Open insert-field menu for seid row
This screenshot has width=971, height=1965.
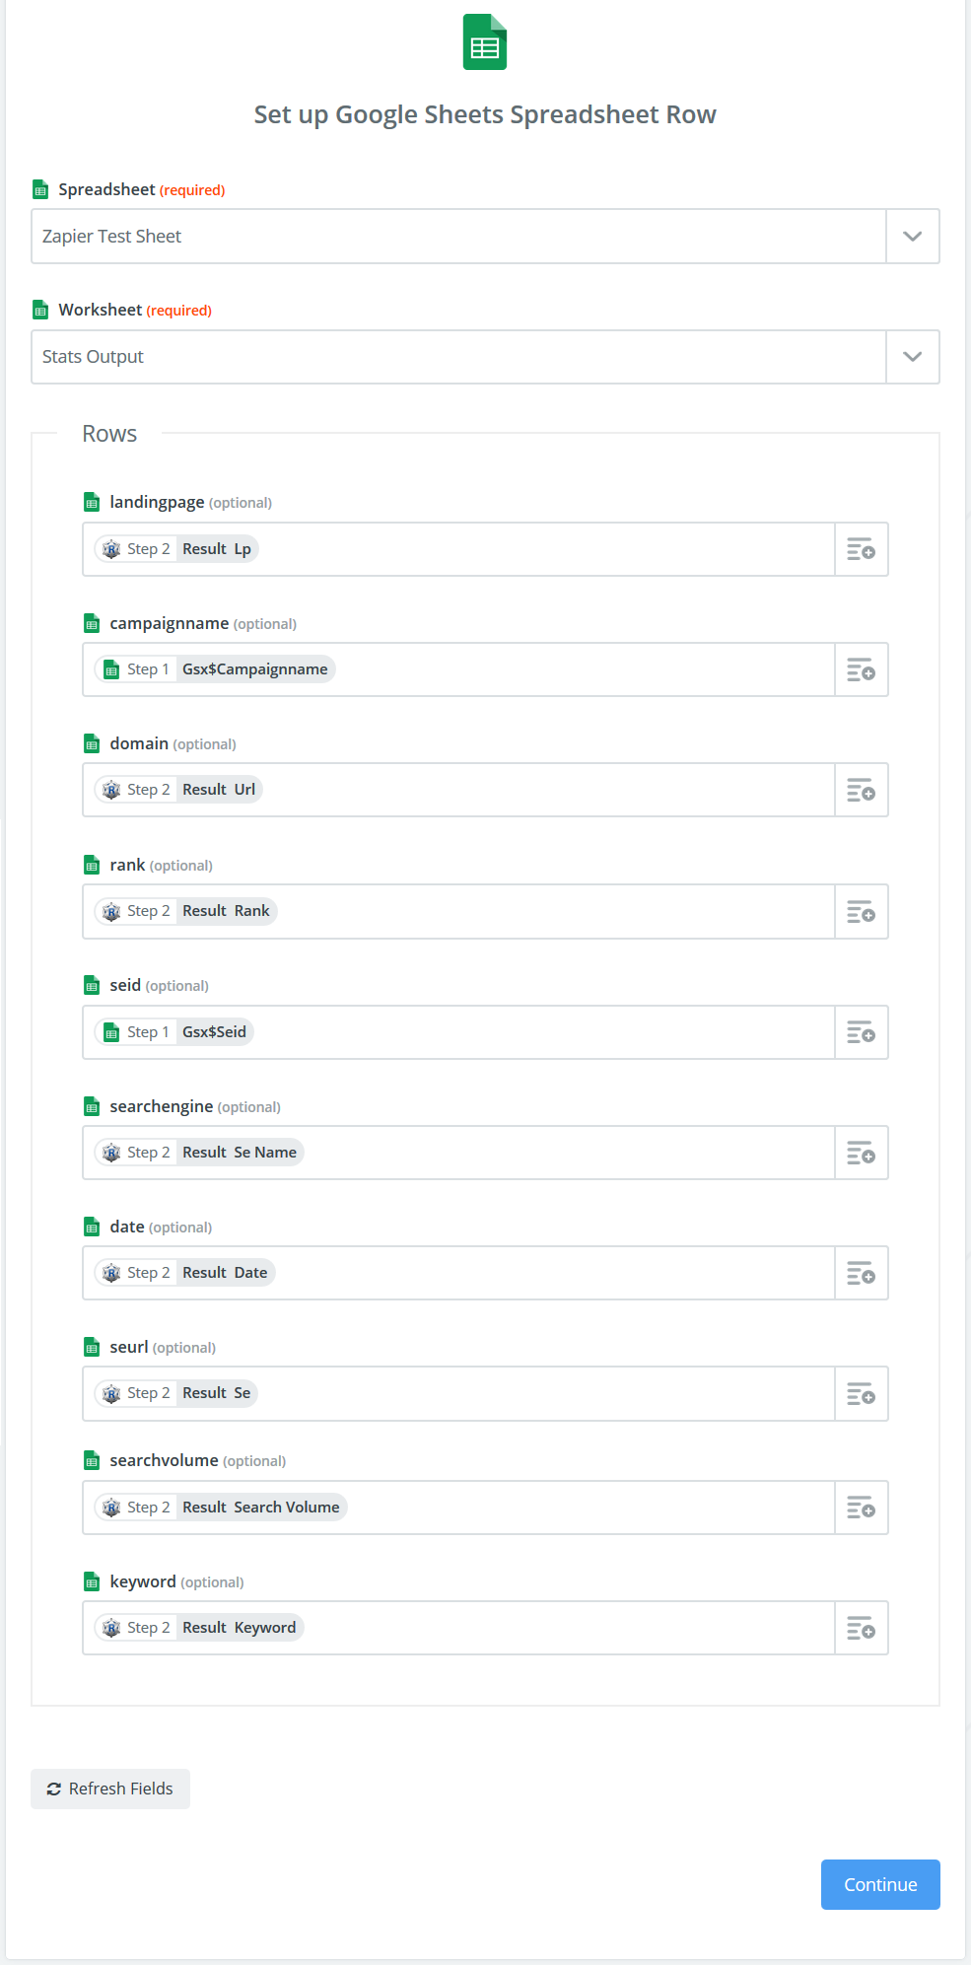click(x=861, y=1032)
